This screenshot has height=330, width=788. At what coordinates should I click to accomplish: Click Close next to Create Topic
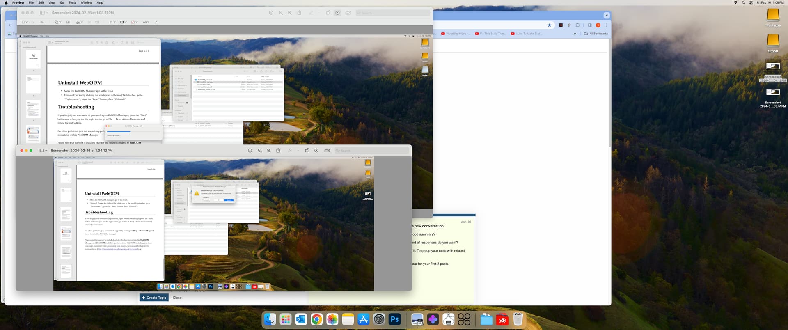click(177, 298)
